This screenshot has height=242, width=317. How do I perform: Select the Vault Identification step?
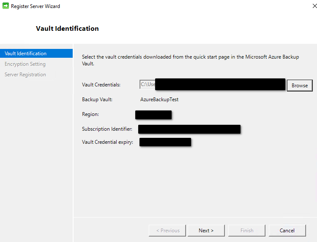pyautogui.click(x=36, y=54)
